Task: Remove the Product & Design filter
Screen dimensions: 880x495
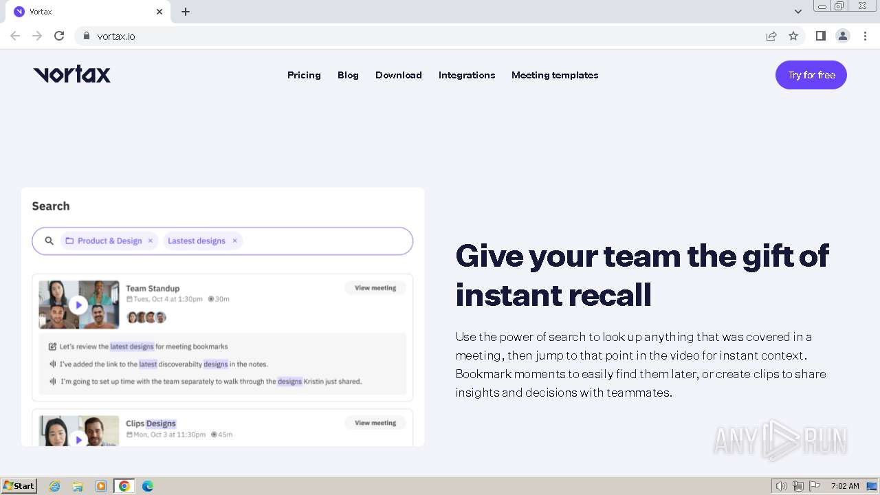Action: [151, 241]
